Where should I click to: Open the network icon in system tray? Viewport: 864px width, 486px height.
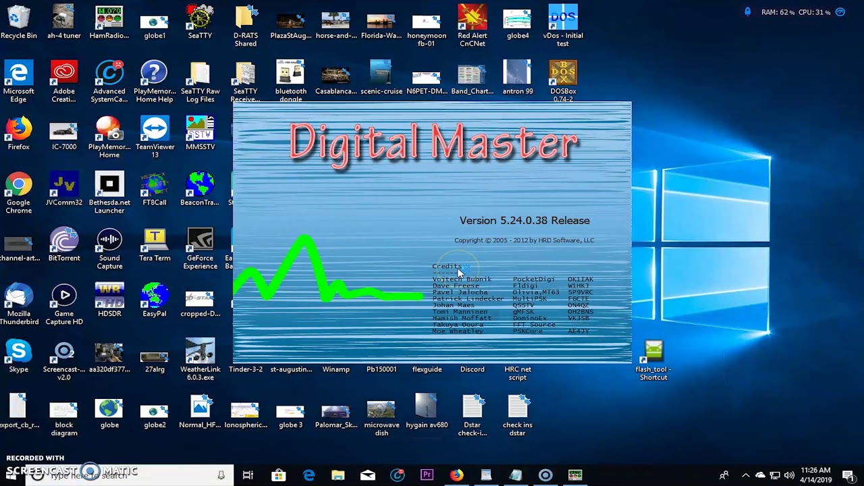coord(775,475)
